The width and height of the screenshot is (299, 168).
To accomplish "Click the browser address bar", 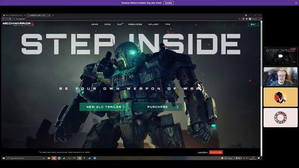I will pyautogui.click(x=126, y=19).
